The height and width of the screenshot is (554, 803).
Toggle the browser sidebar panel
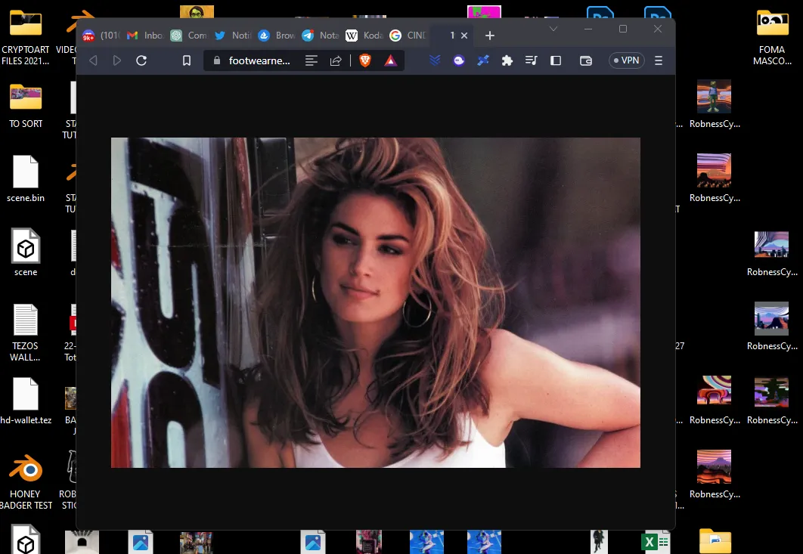[556, 60]
